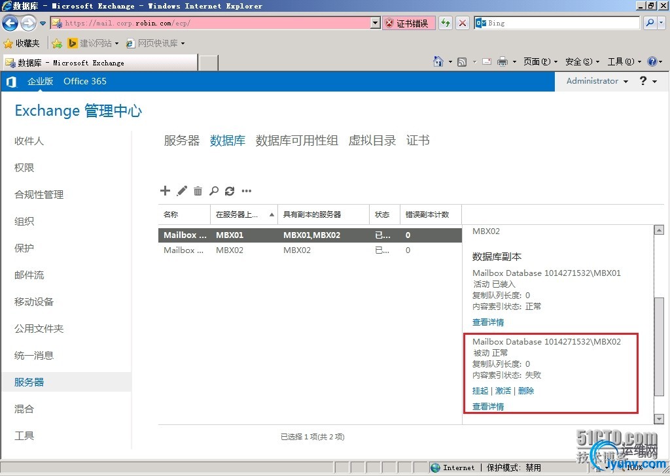The height and width of the screenshot is (476, 670).
Task: Click the Office logo icon in header
Action: [x=11, y=82]
